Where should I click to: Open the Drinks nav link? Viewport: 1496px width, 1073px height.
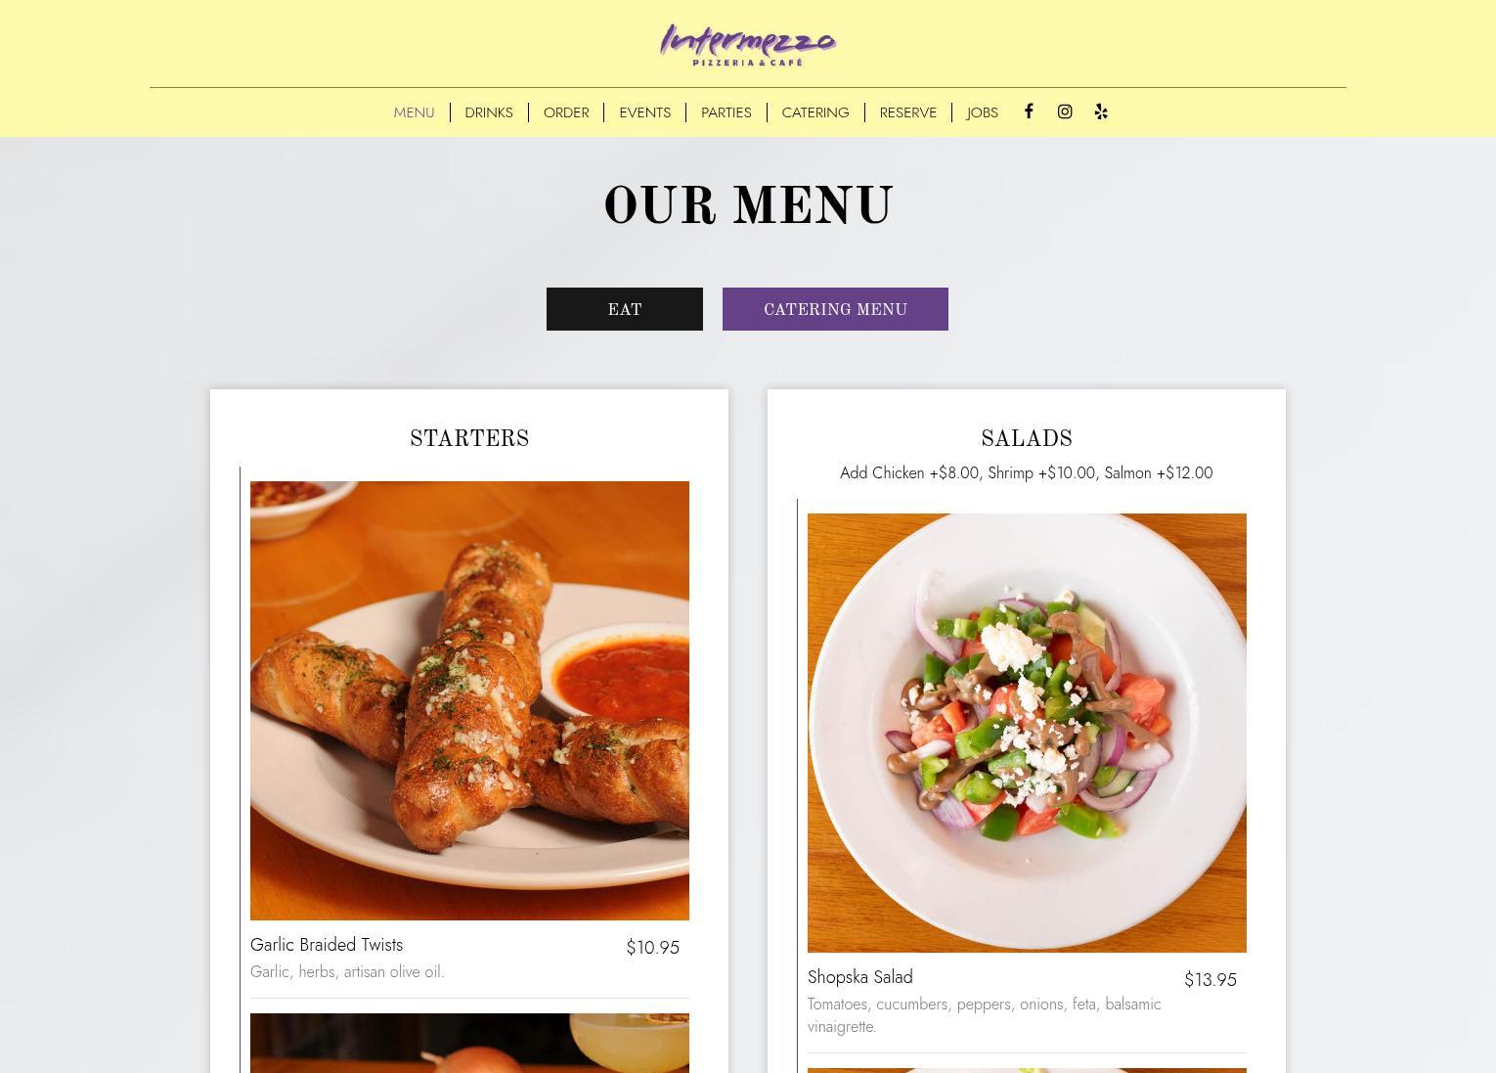click(x=489, y=112)
